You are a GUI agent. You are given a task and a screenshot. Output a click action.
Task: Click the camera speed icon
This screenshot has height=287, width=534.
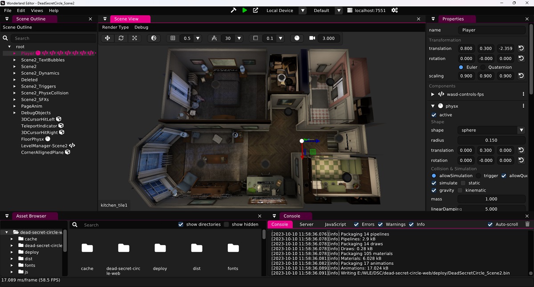pos(312,38)
